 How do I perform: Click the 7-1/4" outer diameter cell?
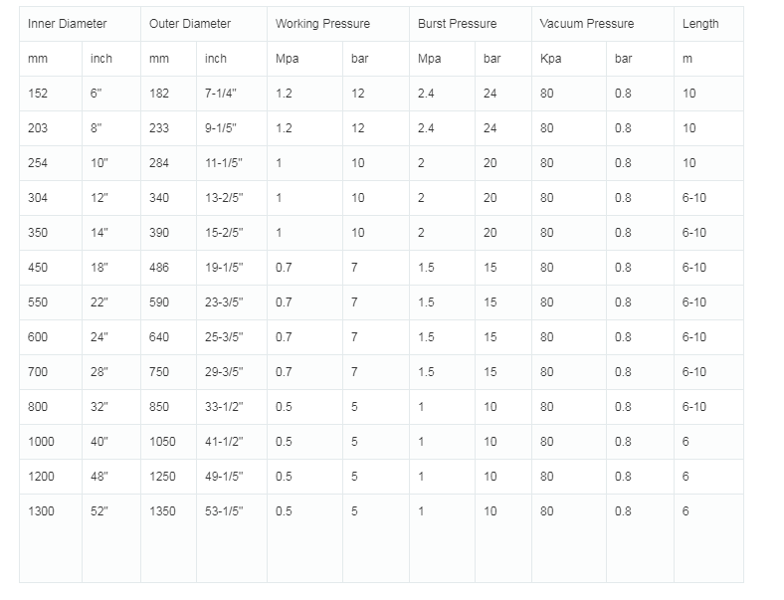pos(222,94)
